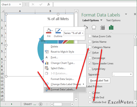Open the task pane options arrow
This screenshot has height=107, width=137.
tap(126, 14)
